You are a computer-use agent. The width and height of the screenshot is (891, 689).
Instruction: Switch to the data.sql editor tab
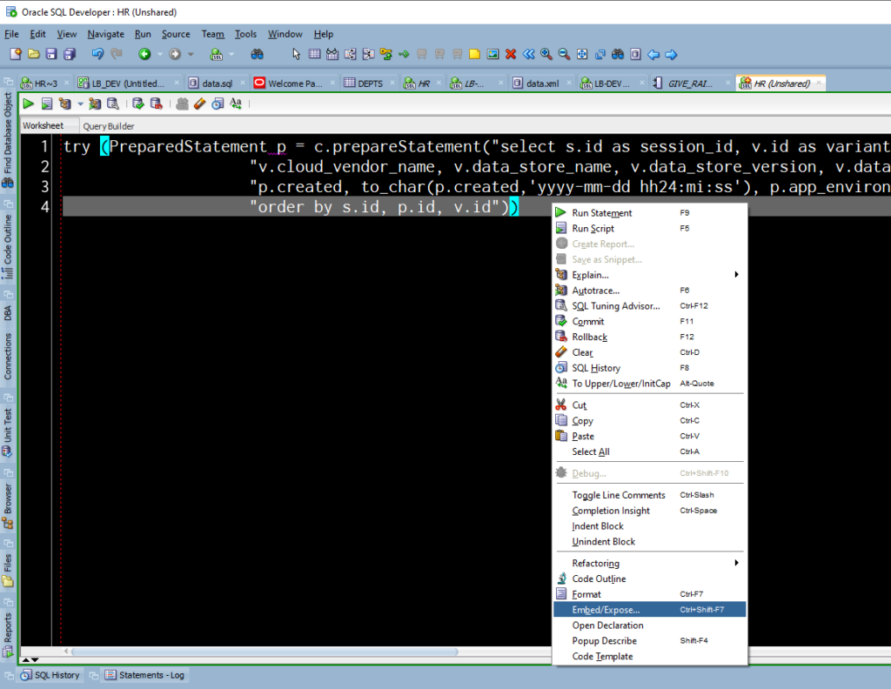point(217,84)
